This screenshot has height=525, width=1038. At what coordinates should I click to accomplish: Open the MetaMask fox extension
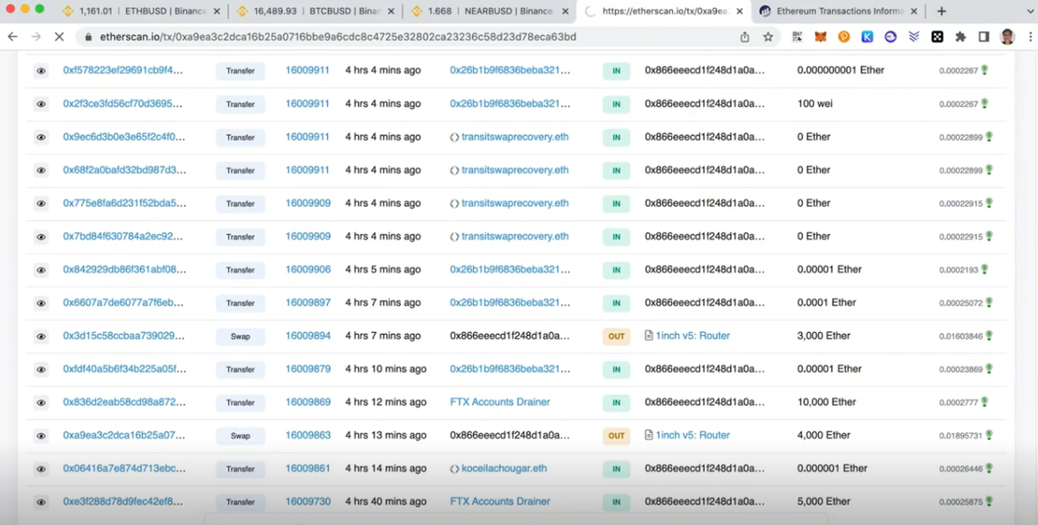tap(820, 37)
